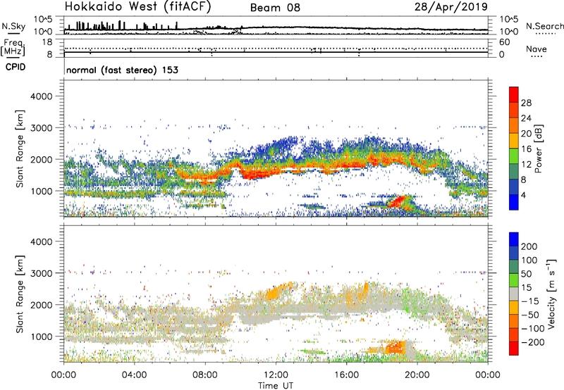Click the "Nave" legend label

(537, 49)
